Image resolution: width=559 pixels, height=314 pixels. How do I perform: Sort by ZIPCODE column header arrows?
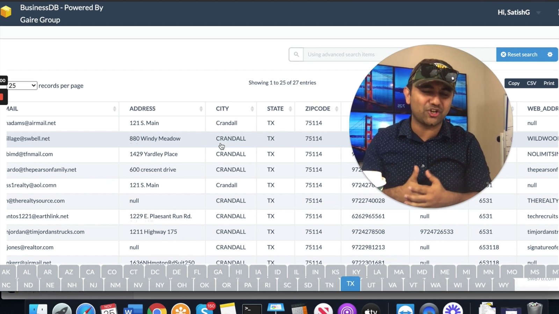point(336,109)
